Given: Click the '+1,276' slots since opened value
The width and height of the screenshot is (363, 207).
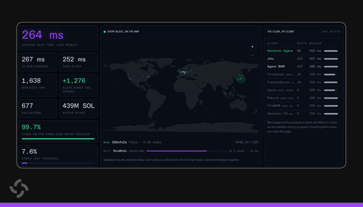Looking at the screenshot, I should 74,81.
